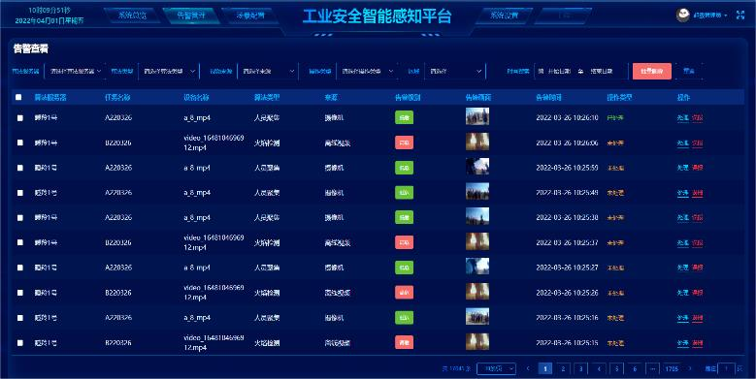Open the items-per-page dropdown at bottom
Image resolution: width=756 pixels, height=379 pixels.
tap(496, 369)
